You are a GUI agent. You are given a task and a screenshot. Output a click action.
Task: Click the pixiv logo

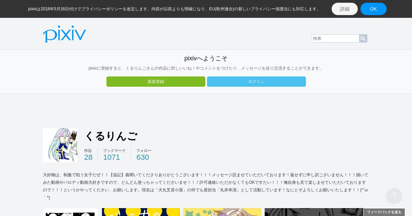point(64,34)
